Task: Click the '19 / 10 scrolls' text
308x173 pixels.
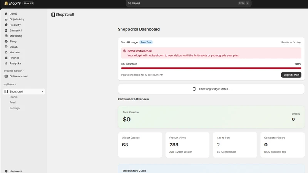Action: (x=129, y=64)
